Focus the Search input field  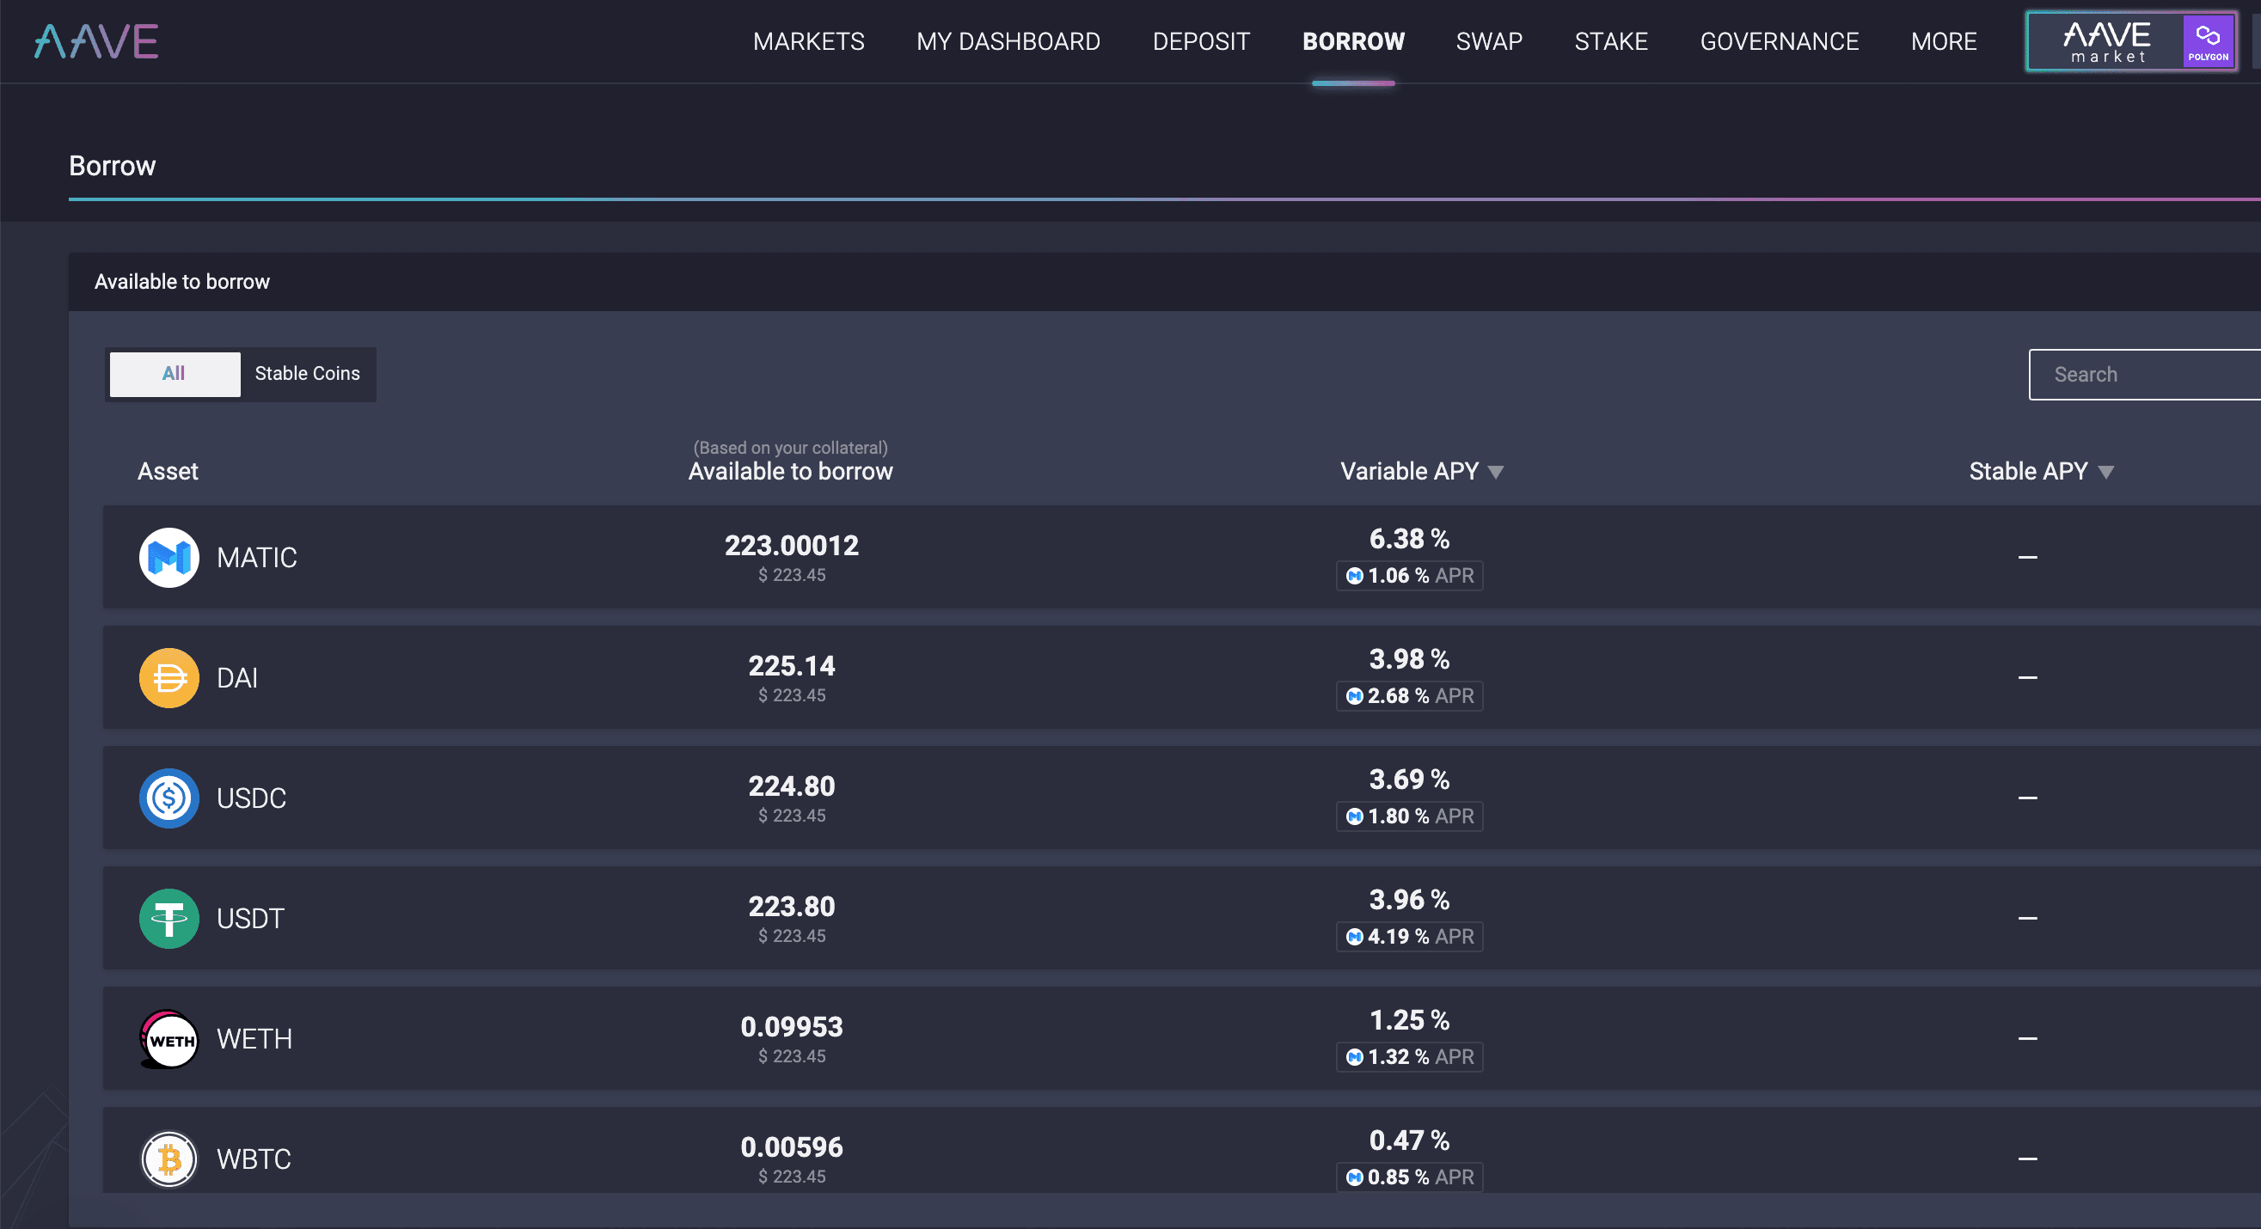(2145, 375)
